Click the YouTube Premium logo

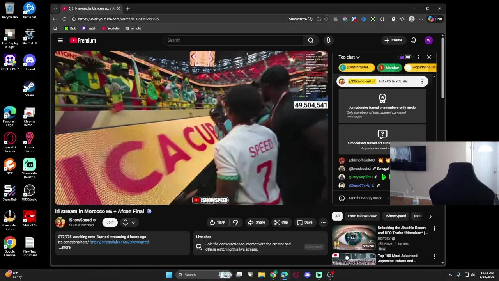[83, 40]
